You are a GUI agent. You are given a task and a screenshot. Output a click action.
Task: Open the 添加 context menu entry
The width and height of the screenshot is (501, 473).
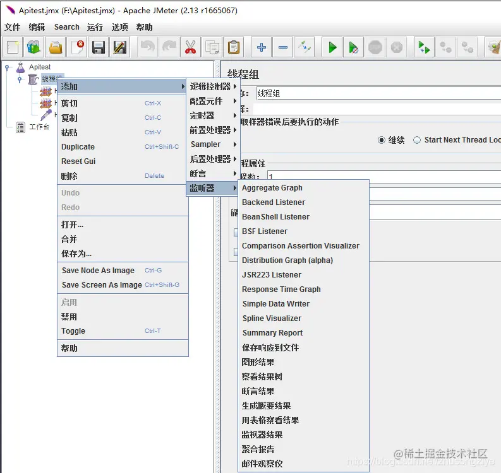123,86
